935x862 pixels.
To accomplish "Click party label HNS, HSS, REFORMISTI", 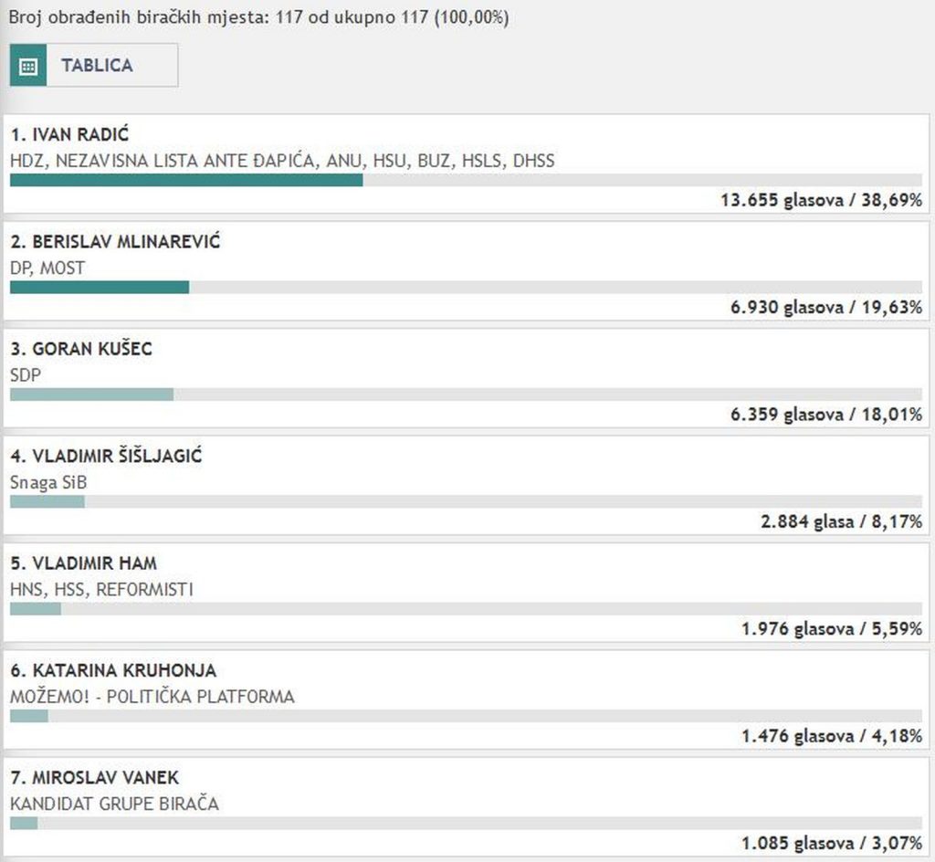I will click(x=101, y=590).
